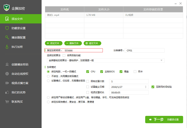187x128 pixels.
Task: Check the 网卡 checkbox
Action: tap(135, 72)
